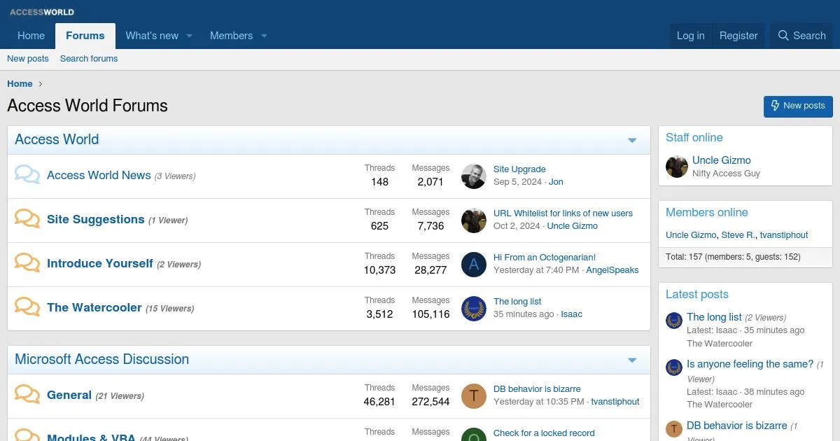Click The Watercooler forum bubble icon

coord(27,307)
